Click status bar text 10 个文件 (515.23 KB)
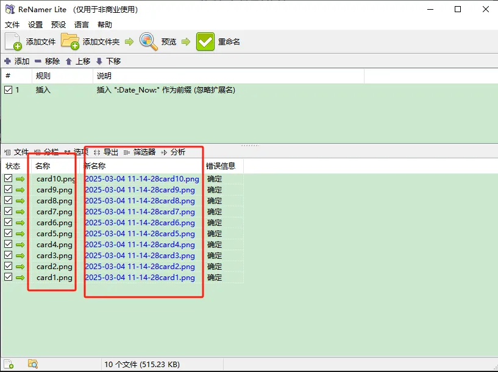 [x=142, y=364]
